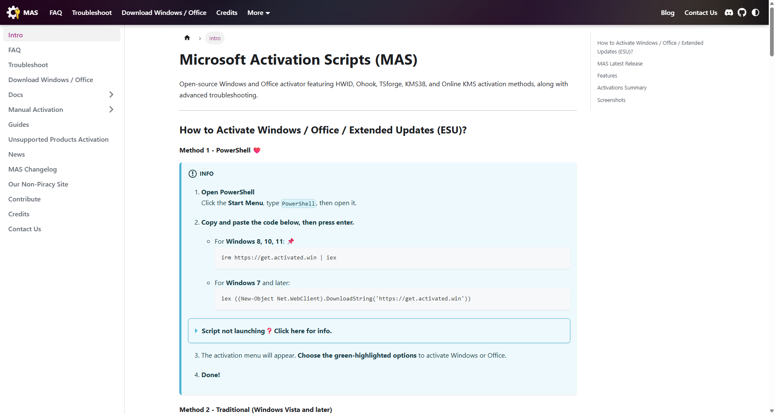
Task: Open the Blog navbar link
Action: pyautogui.click(x=667, y=12)
